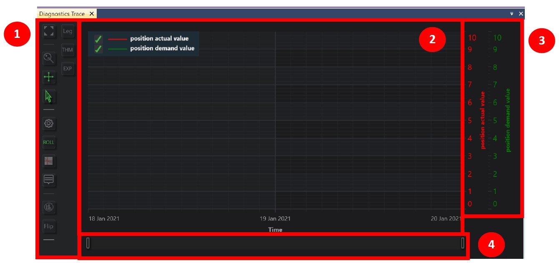Select the Diagnostics Trace tab
The width and height of the screenshot is (559, 263).
[62, 14]
